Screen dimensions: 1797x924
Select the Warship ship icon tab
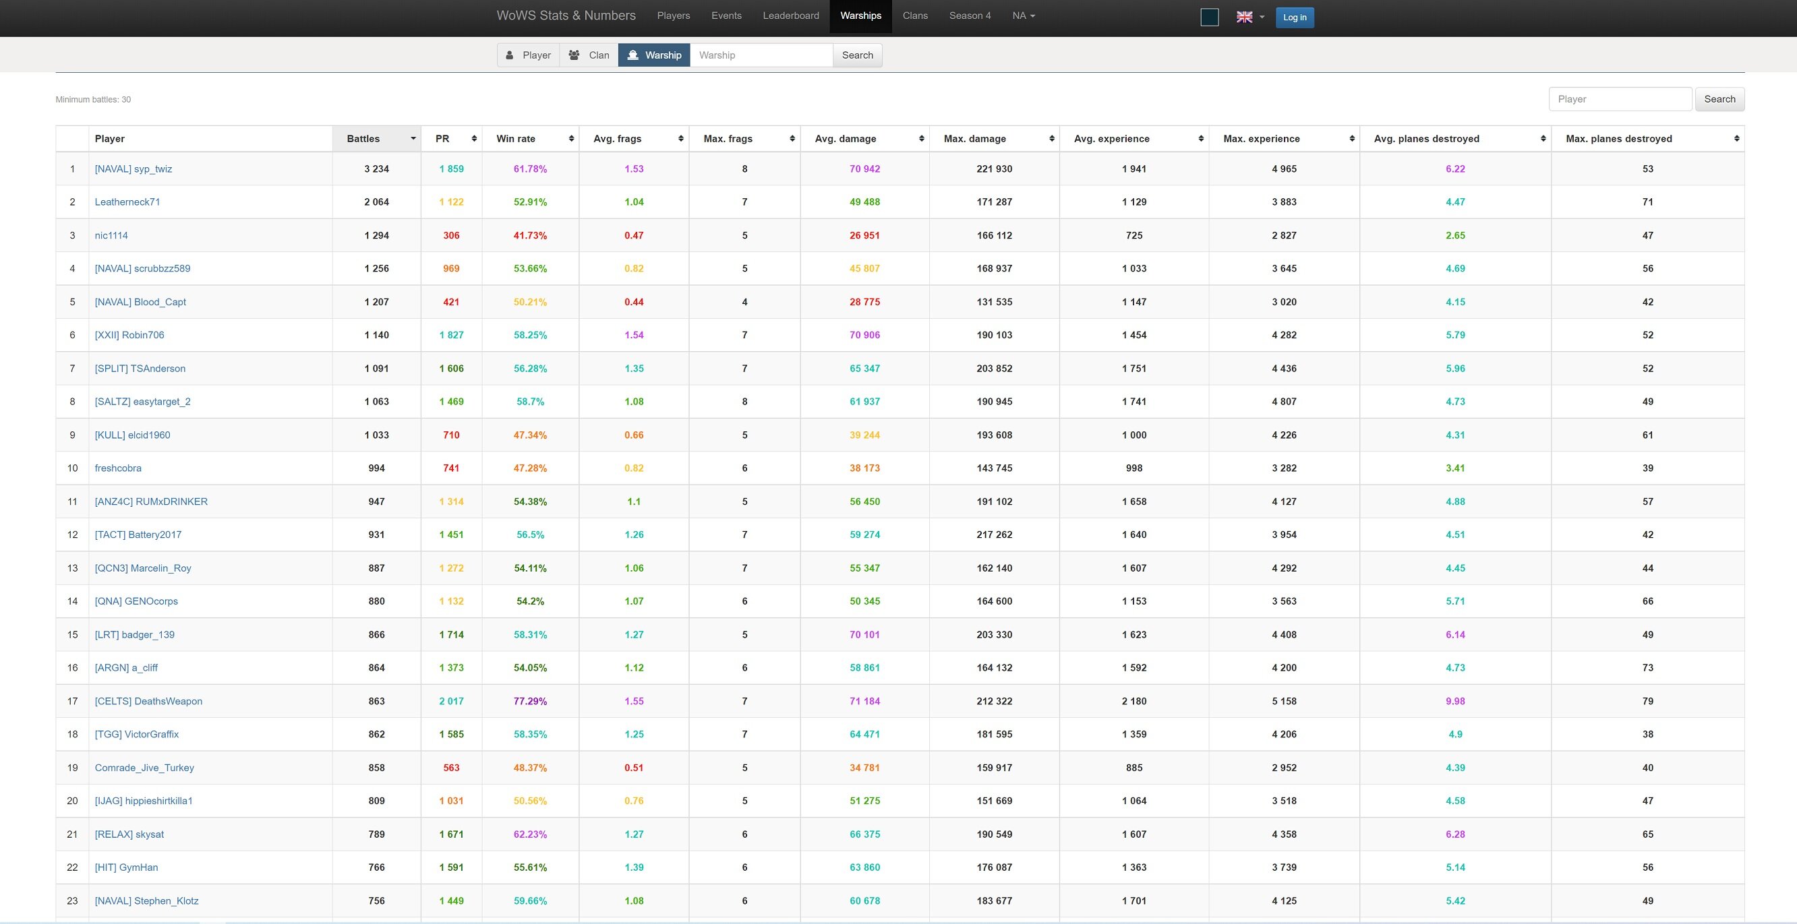(633, 55)
